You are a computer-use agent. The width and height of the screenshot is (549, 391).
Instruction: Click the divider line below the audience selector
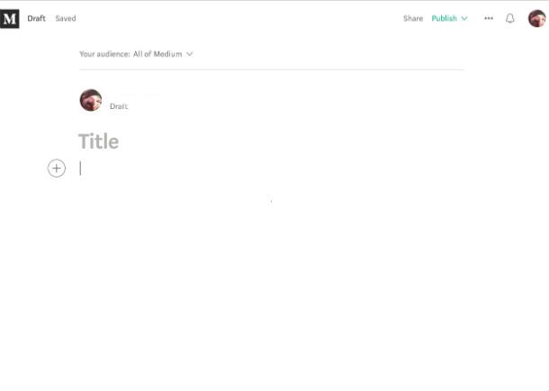pyautogui.click(x=272, y=69)
